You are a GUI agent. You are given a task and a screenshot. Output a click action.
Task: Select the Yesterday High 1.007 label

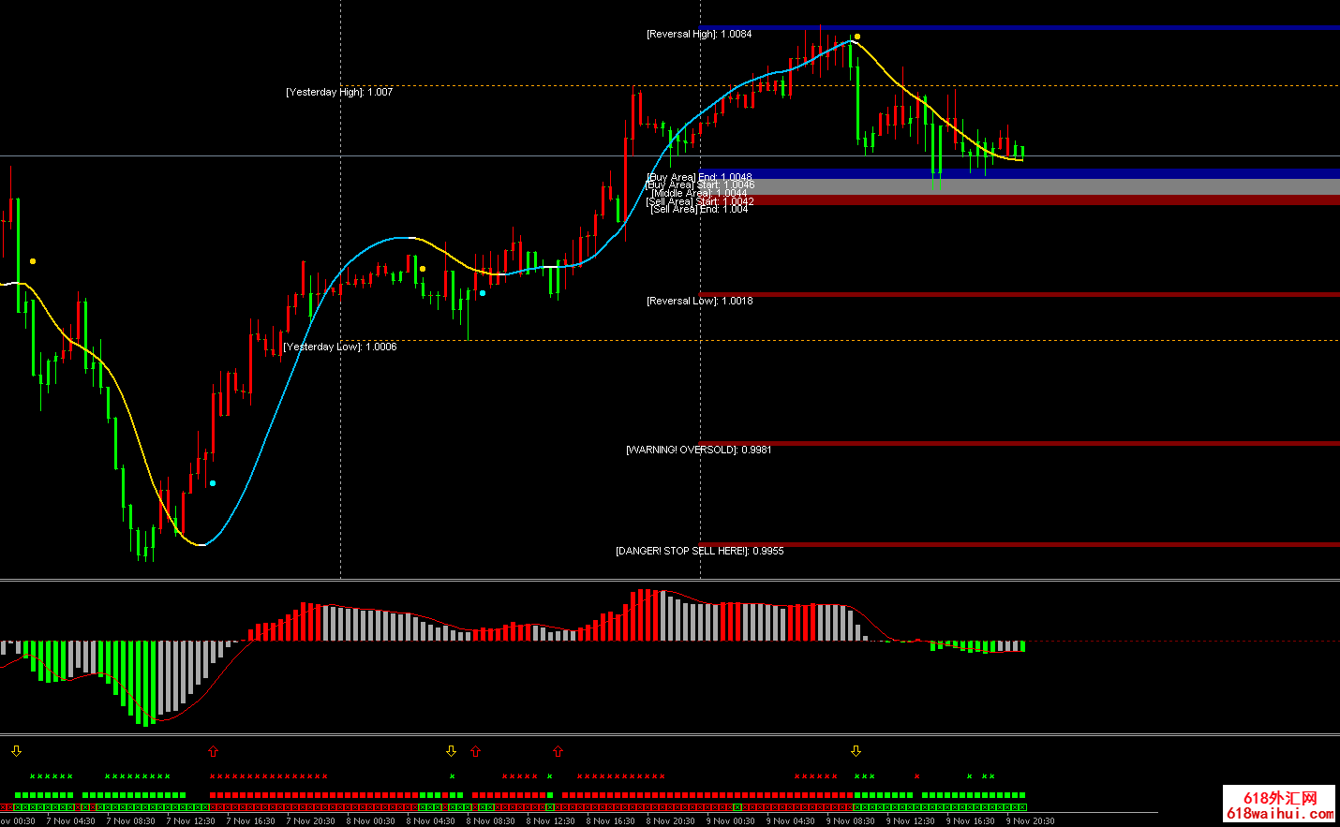coord(339,92)
